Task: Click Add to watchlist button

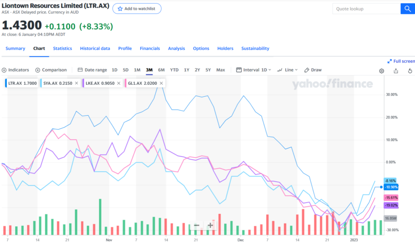Action: coord(137,9)
